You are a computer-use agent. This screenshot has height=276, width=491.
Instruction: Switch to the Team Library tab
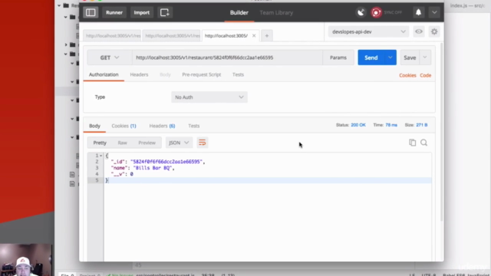(276, 12)
